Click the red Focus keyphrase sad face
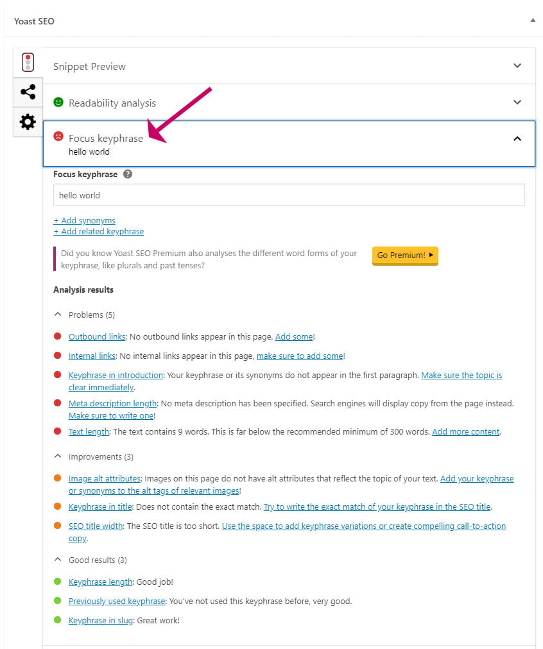Screen dimensions: 543x649 58,136
